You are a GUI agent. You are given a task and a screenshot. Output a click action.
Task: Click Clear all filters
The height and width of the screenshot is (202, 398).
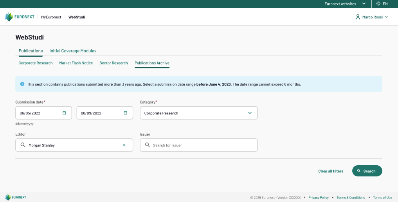tap(331, 171)
